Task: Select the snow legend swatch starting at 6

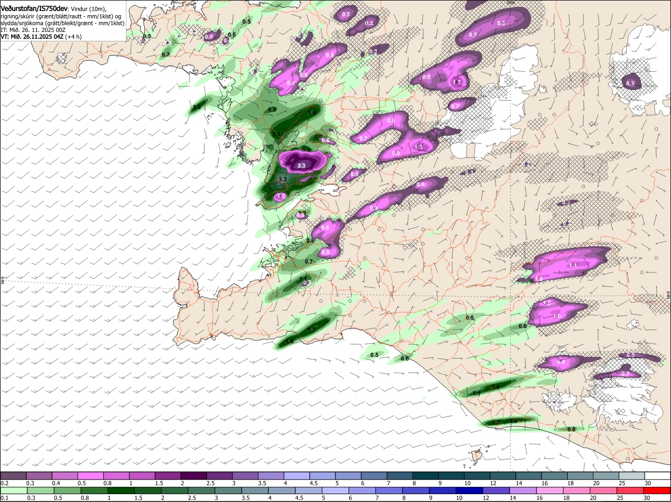Action: pos(374,475)
